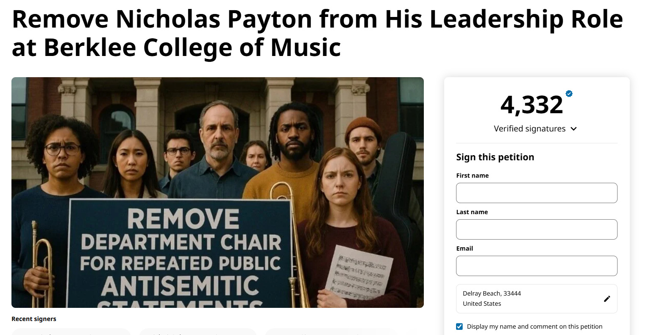Click the Sign this petition heading
Screen dimensions: 665x335
pos(495,157)
